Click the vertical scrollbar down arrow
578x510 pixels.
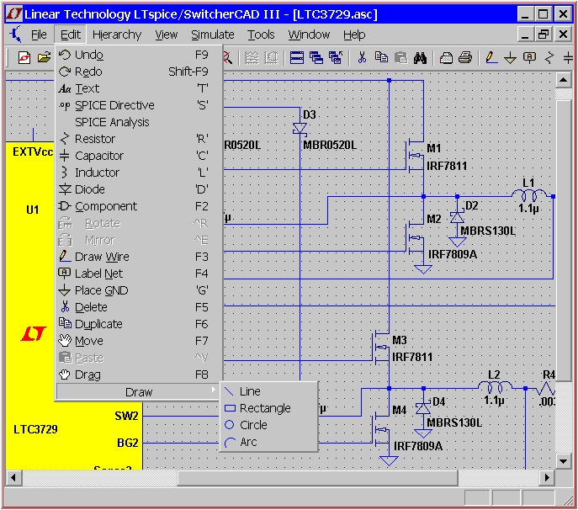pyautogui.click(x=563, y=461)
